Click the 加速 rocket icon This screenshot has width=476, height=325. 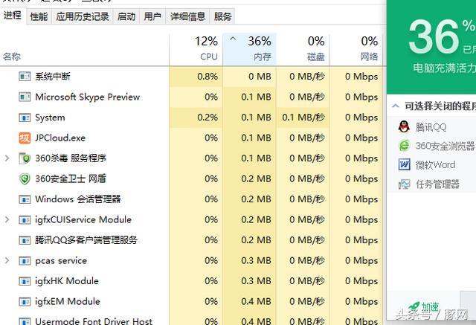click(414, 306)
